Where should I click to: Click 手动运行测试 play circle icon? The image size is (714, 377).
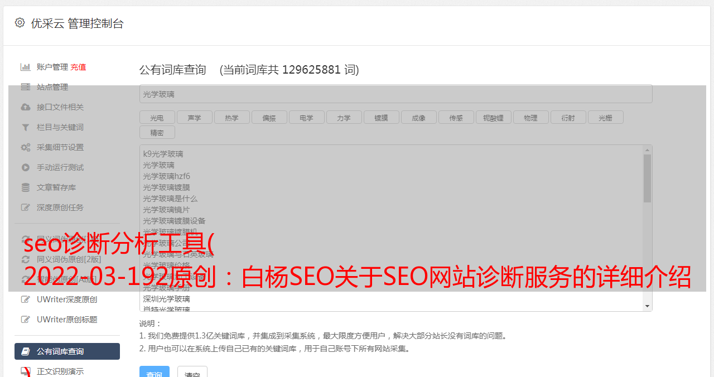(x=26, y=167)
